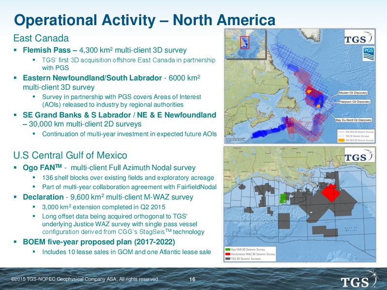
Task: Select the red Declaration survey polygon on the Gulf map
Action: (331, 192)
